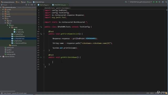Click java breadcrumb in navigation bar
The width and height of the screenshot is (168, 95).
point(29,2)
